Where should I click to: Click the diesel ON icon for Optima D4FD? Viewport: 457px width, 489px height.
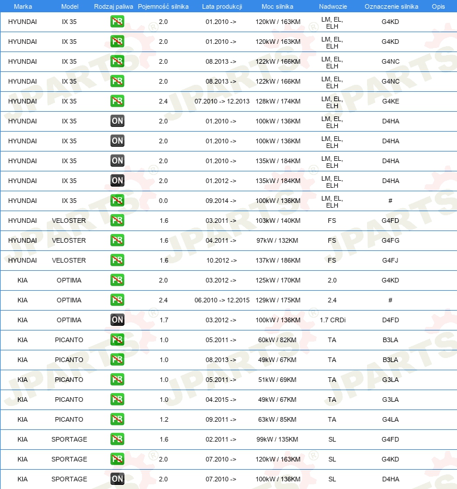(x=117, y=320)
